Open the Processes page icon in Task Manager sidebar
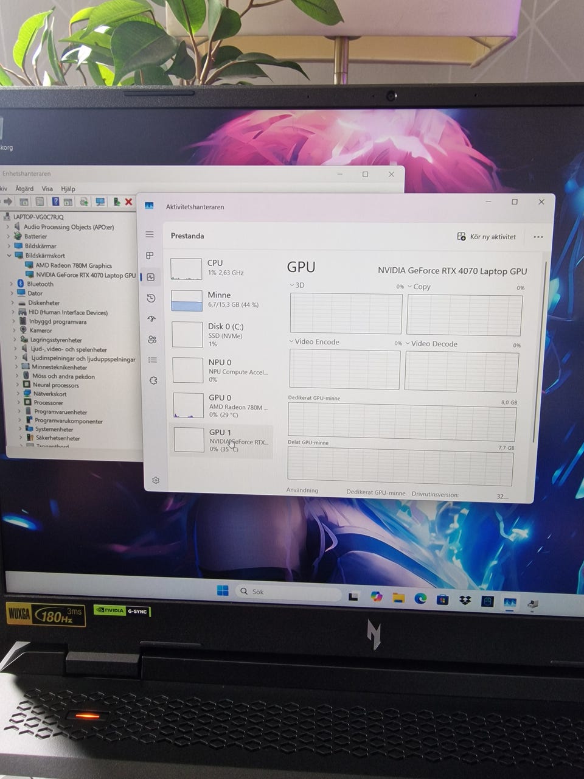The height and width of the screenshot is (779, 584). pyautogui.click(x=150, y=256)
